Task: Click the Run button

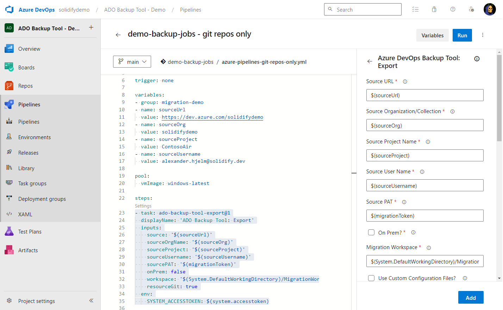Action: (462, 35)
